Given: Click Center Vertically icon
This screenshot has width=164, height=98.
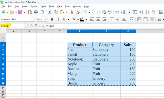Looking at the screenshot, I should click(x=118, y=19).
